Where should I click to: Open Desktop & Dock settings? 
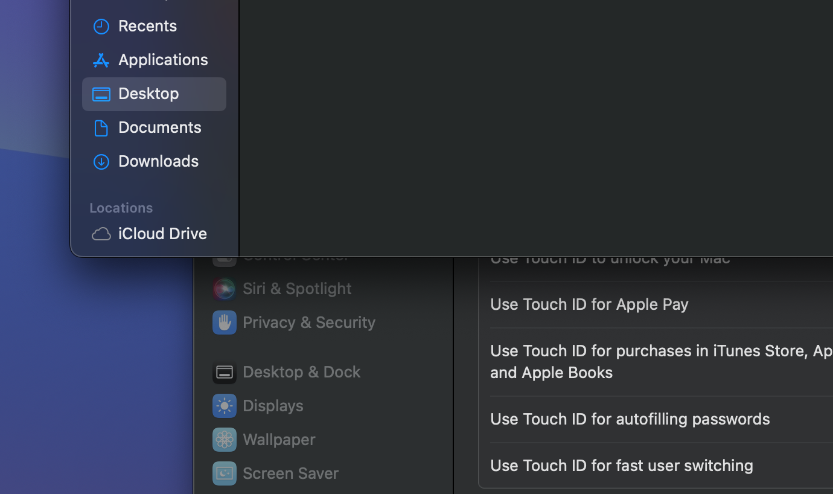pos(301,372)
